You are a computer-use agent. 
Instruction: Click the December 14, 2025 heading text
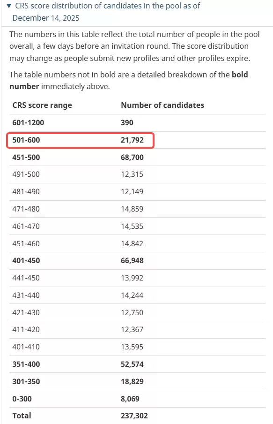point(46,18)
